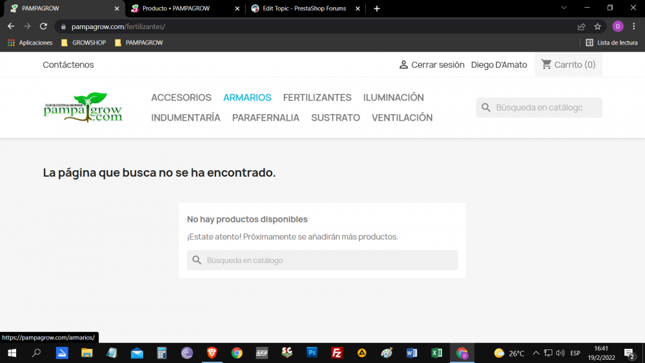Close the Edit Topic PrestaShop tab

pyautogui.click(x=357, y=8)
